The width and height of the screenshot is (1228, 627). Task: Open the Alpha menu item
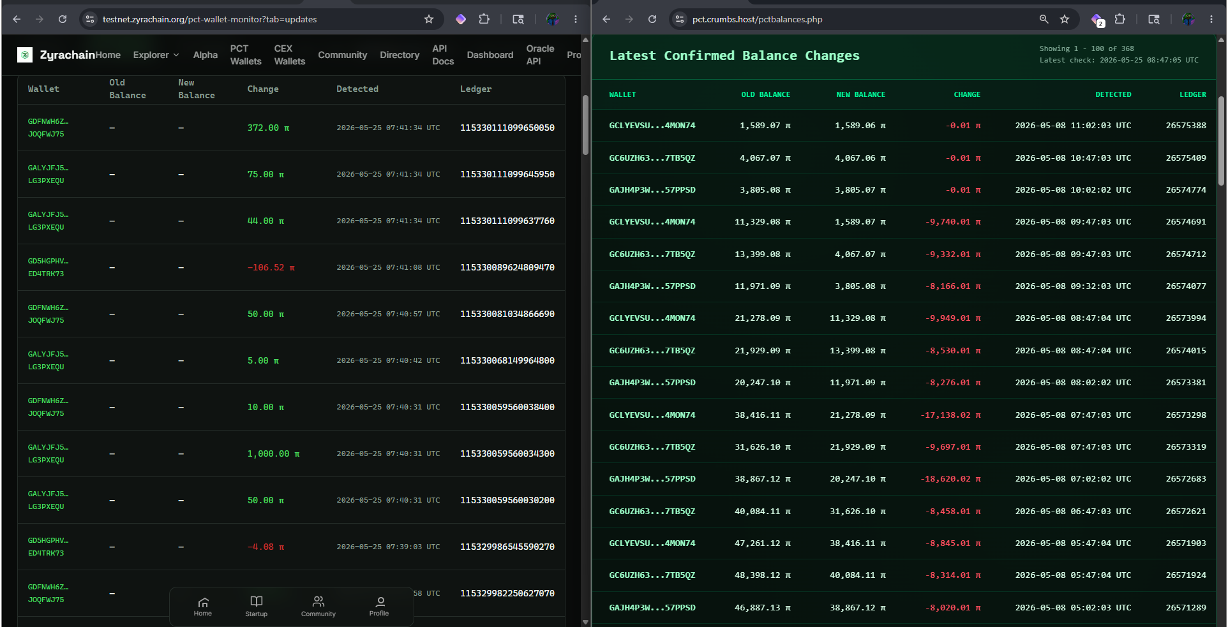click(x=206, y=55)
